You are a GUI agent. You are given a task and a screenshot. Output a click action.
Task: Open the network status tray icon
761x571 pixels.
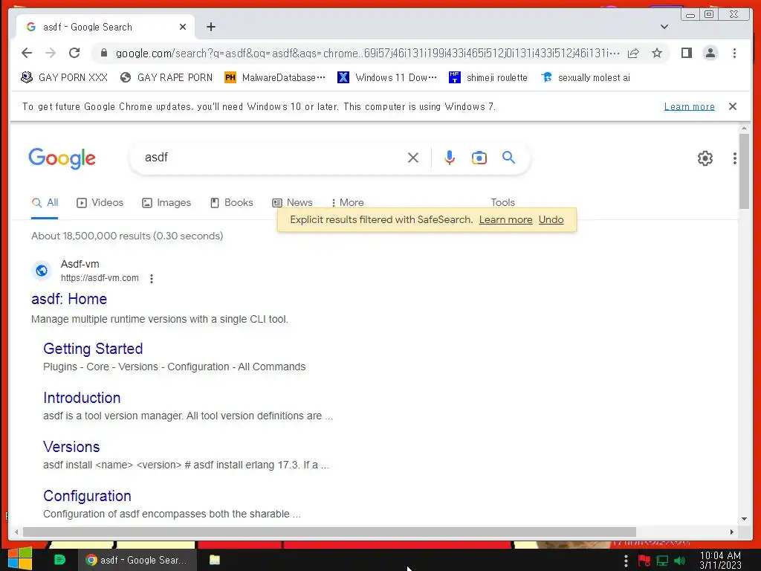point(662,561)
